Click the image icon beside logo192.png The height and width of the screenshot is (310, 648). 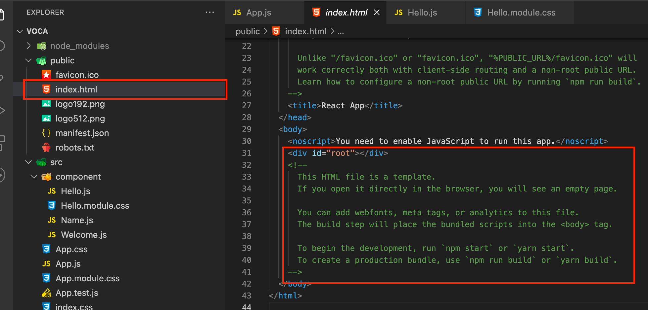click(46, 104)
